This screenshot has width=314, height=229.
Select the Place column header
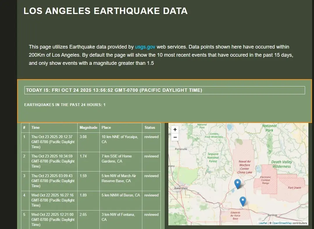[106, 127]
